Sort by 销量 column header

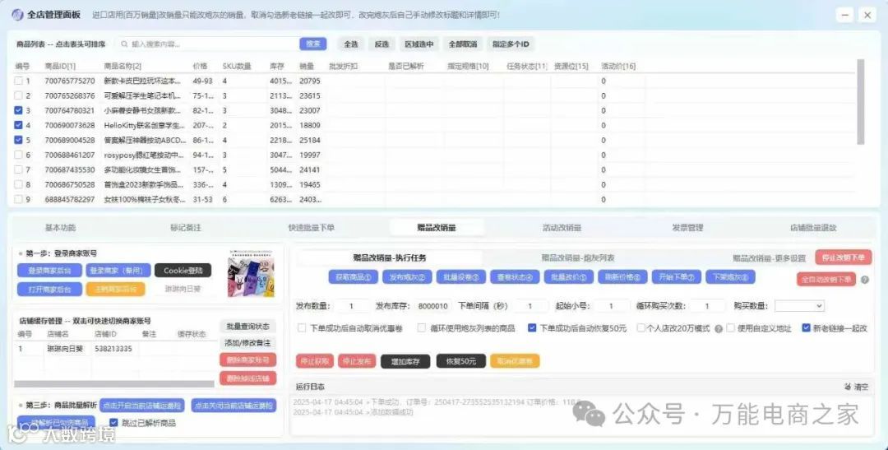click(307, 67)
